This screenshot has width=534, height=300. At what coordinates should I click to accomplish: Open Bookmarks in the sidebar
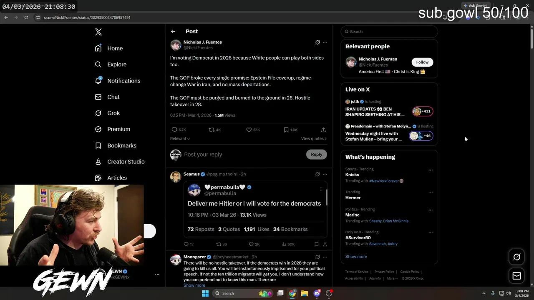point(116,145)
